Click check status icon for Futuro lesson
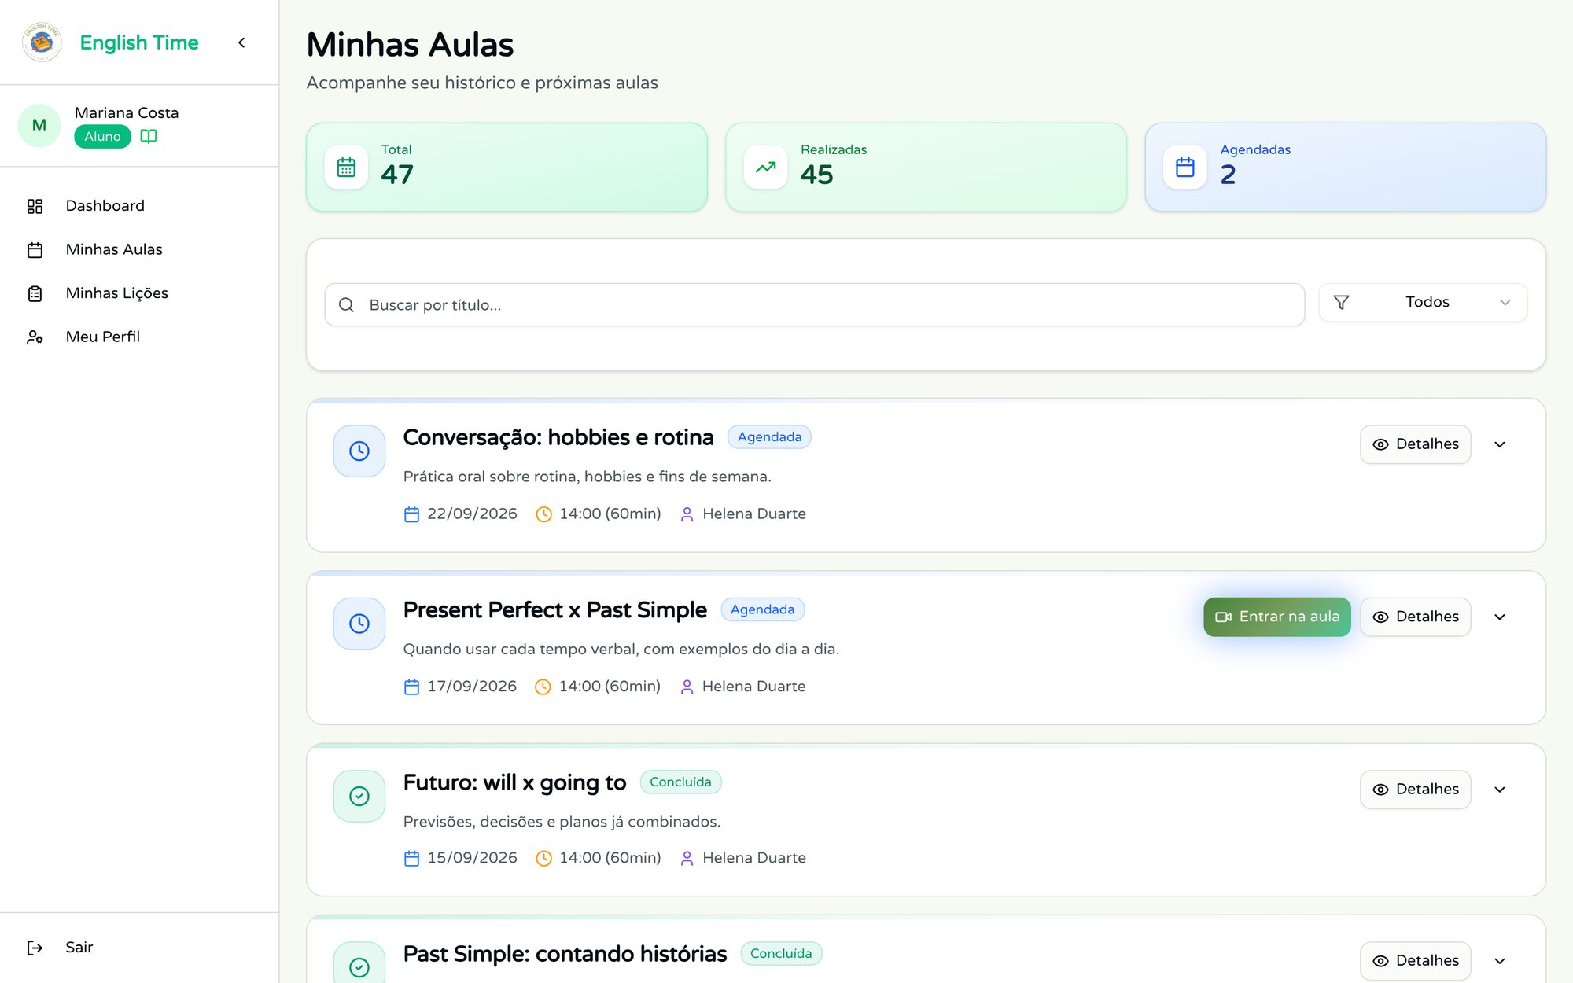The height and width of the screenshot is (983, 1573). pyautogui.click(x=359, y=796)
